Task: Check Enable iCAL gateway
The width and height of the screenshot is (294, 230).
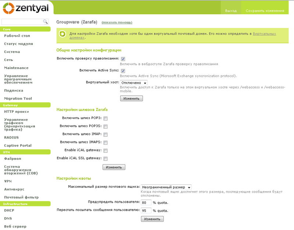Action: tap(105, 151)
